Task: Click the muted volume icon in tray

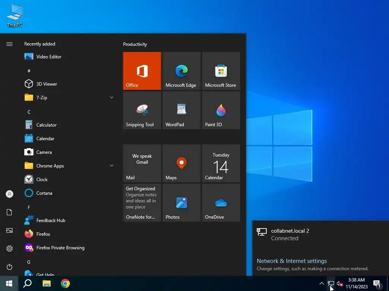Action: (340, 283)
